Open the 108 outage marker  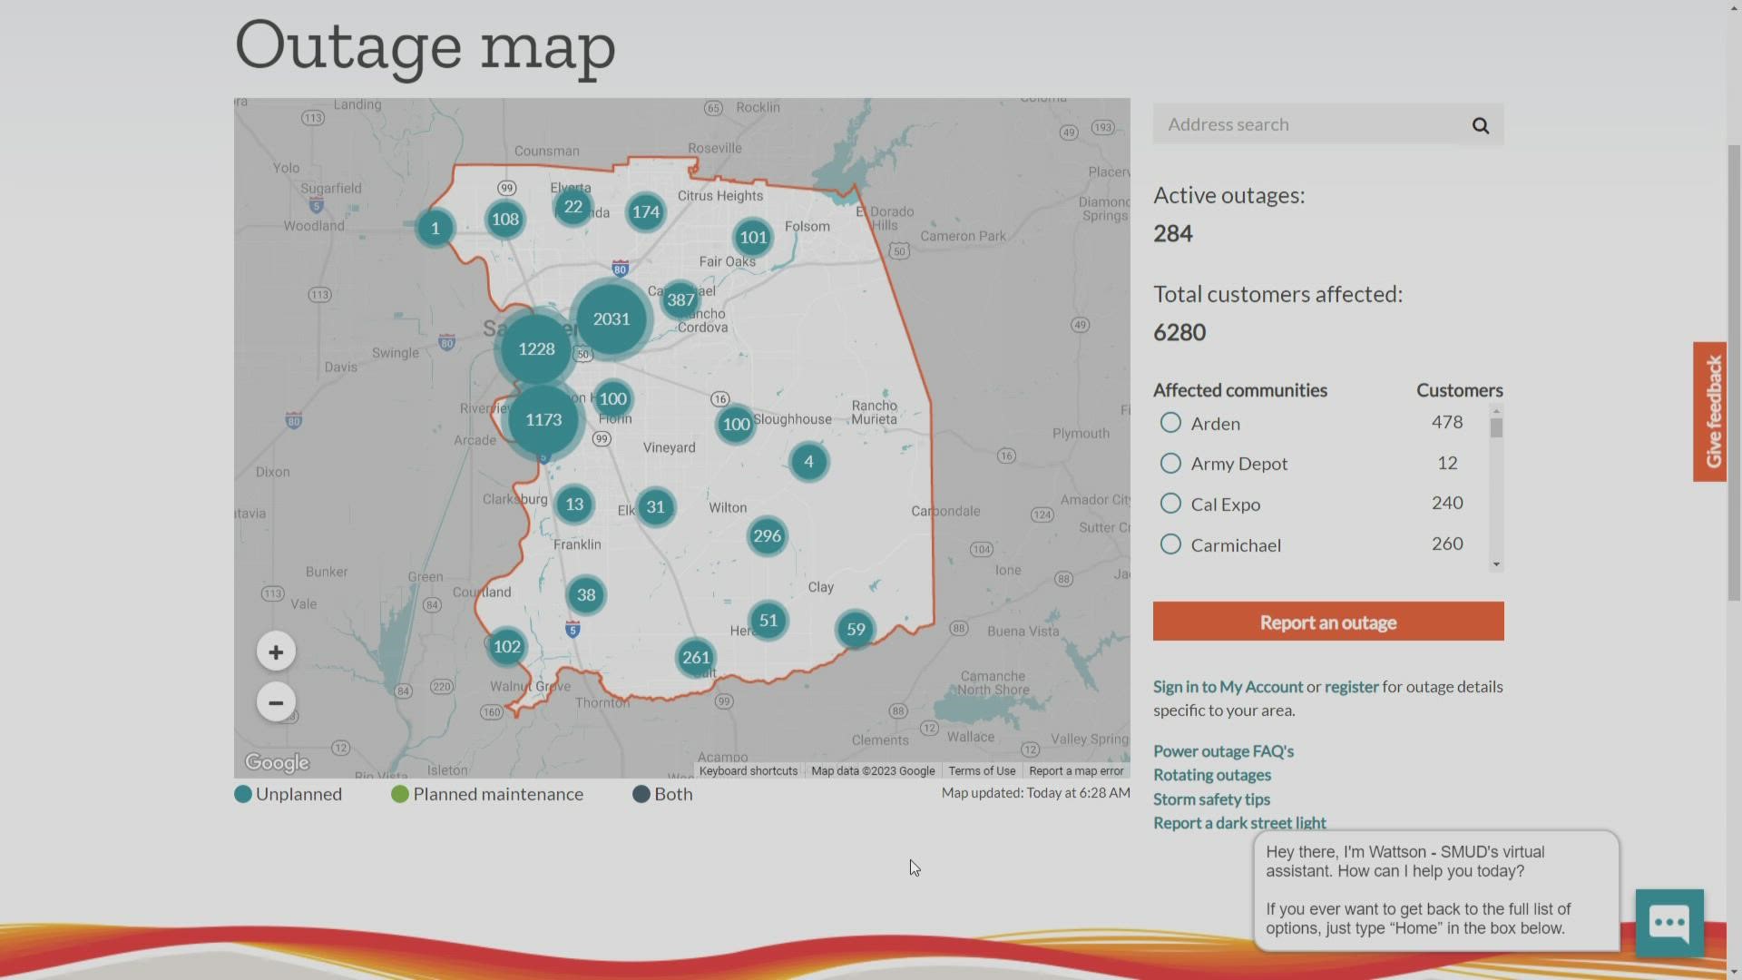(505, 219)
